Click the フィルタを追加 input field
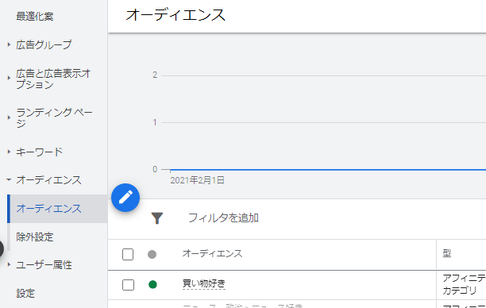Viewport: 486px width, 308px height. [x=223, y=218]
